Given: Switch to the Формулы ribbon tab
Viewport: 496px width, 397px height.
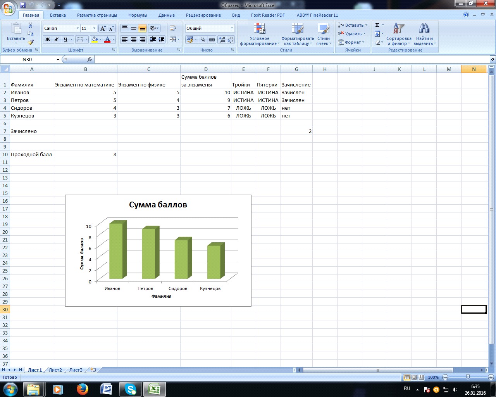Looking at the screenshot, I should click(138, 15).
